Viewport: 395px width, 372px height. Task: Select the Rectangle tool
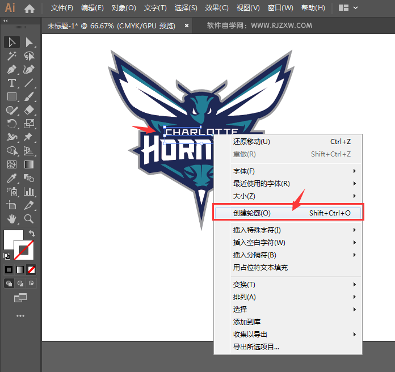click(12, 96)
